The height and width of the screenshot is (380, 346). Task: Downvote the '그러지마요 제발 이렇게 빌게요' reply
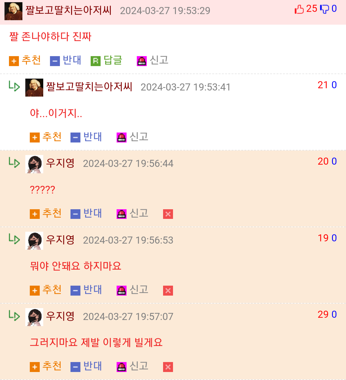tap(86, 367)
